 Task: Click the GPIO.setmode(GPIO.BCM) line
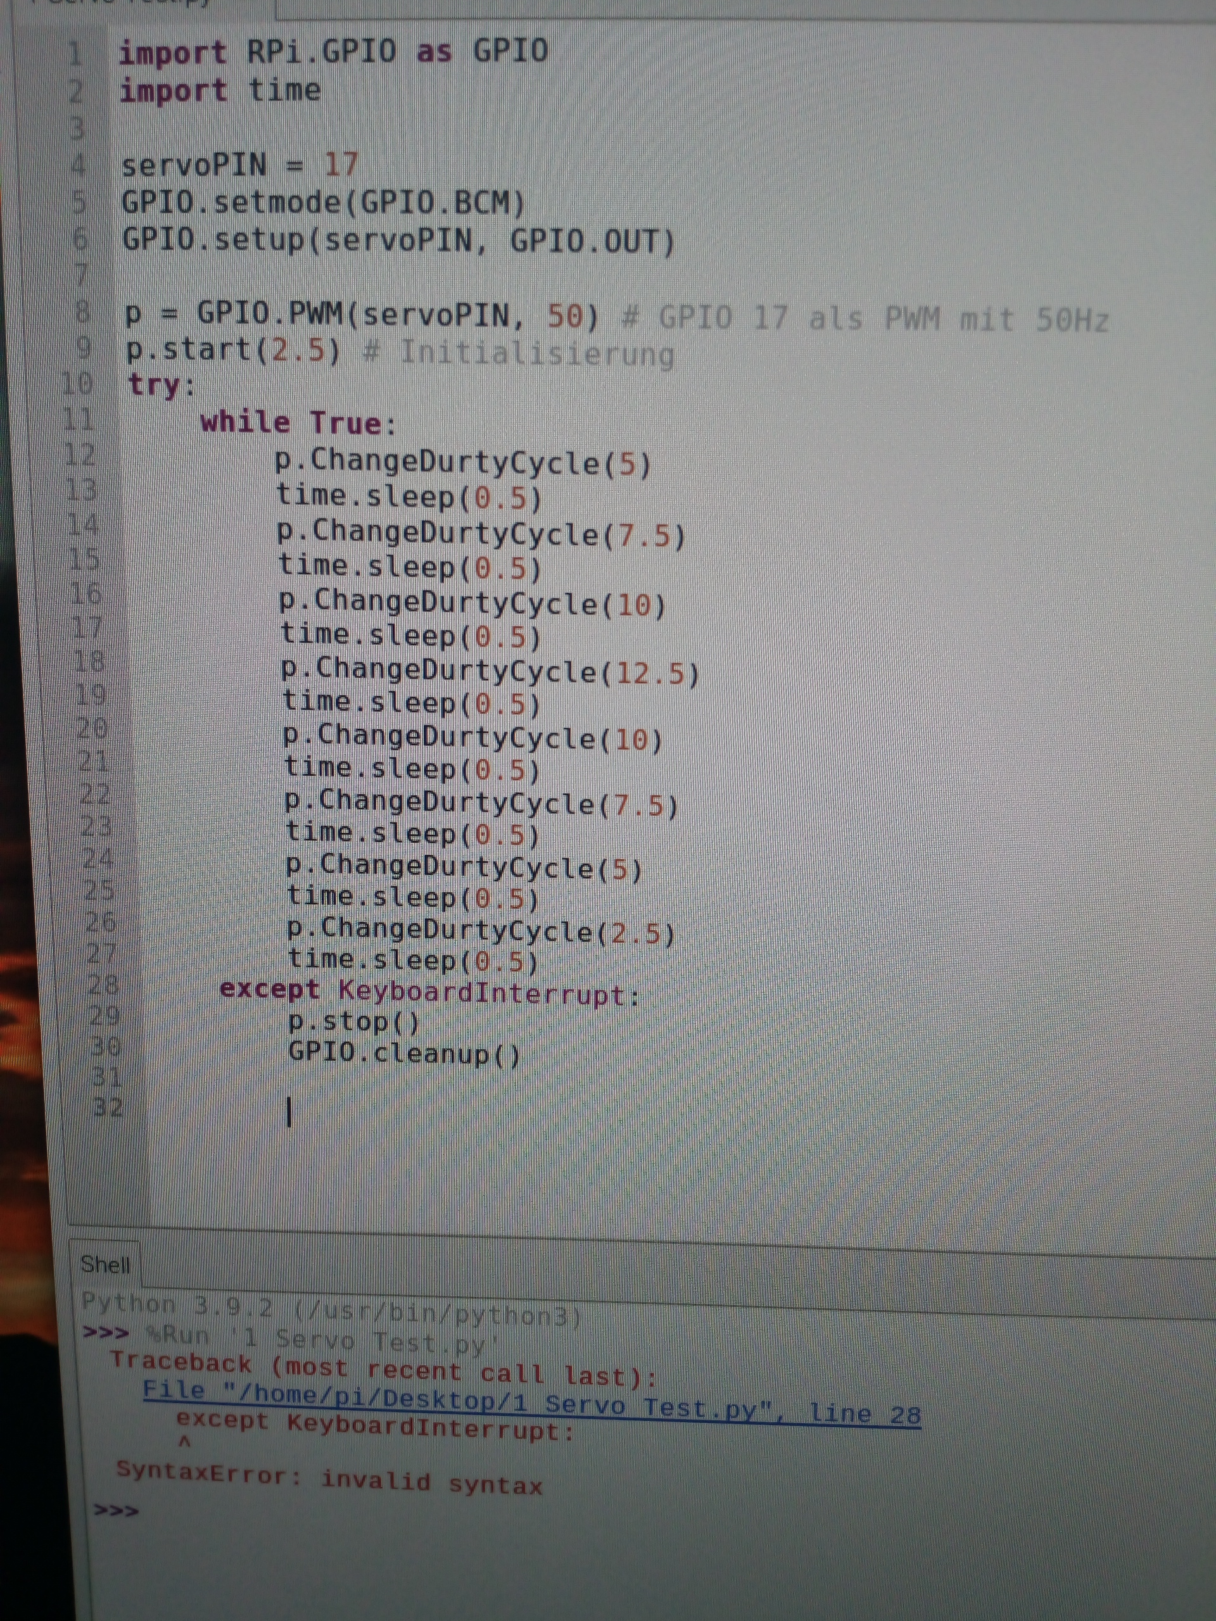[323, 203]
